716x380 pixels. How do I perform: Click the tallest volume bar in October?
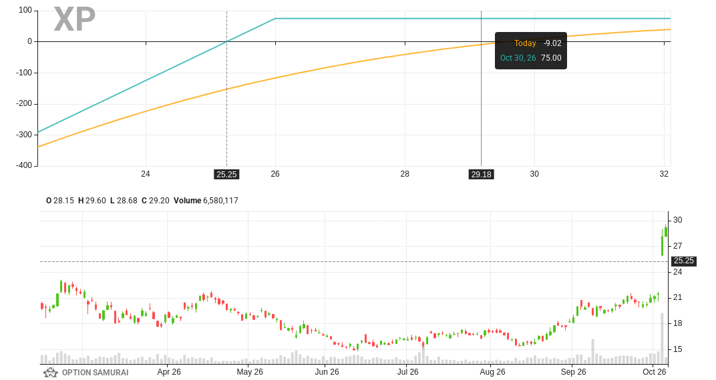click(662, 338)
